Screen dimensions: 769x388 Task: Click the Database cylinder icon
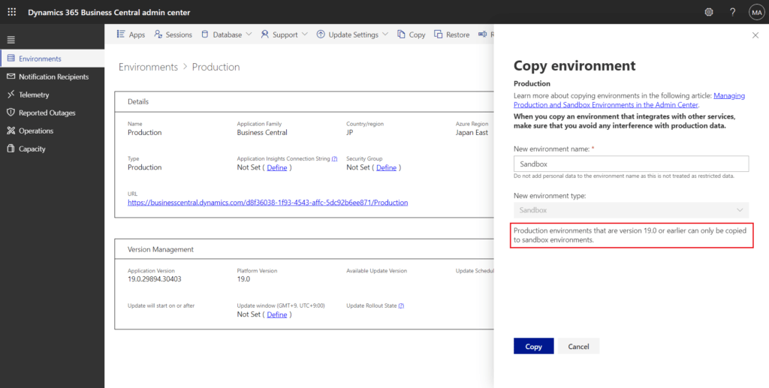pos(205,35)
